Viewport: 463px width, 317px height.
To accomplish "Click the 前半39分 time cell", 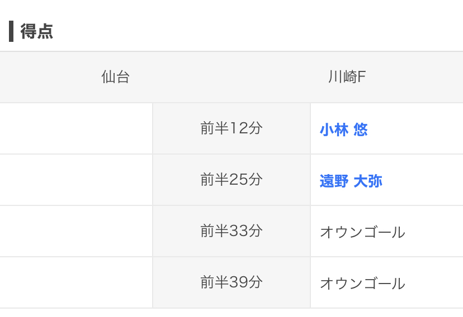I will [x=232, y=282].
